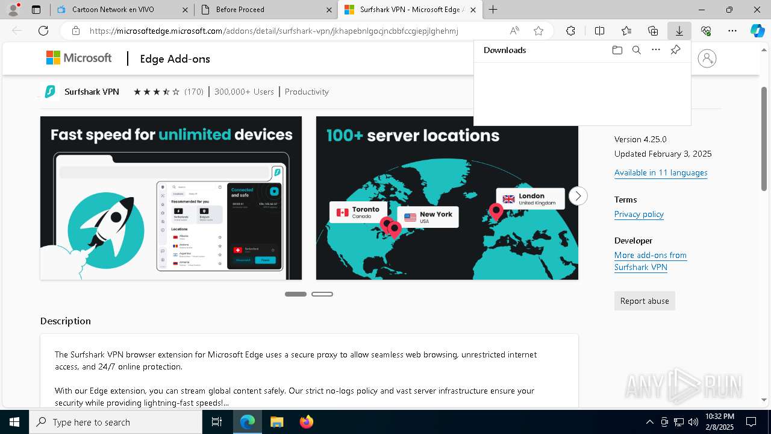Click the taskbar search box
The width and height of the screenshot is (771, 434).
click(116, 422)
